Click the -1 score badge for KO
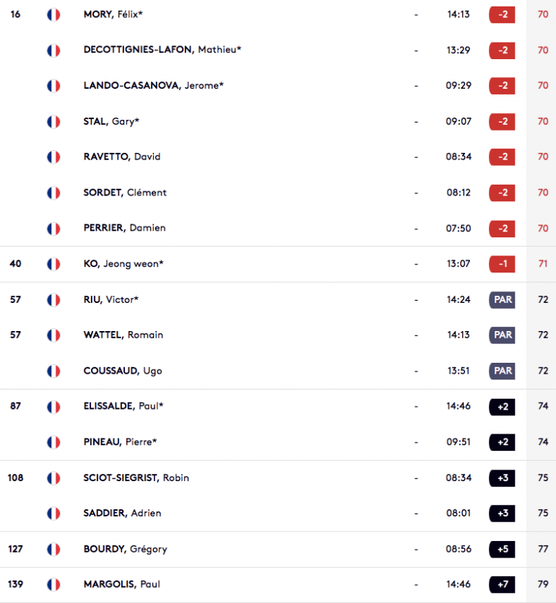This screenshot has height=603, width=556. [x=502, y=264]
